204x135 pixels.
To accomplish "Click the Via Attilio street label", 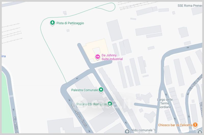I will coord(16,125).
